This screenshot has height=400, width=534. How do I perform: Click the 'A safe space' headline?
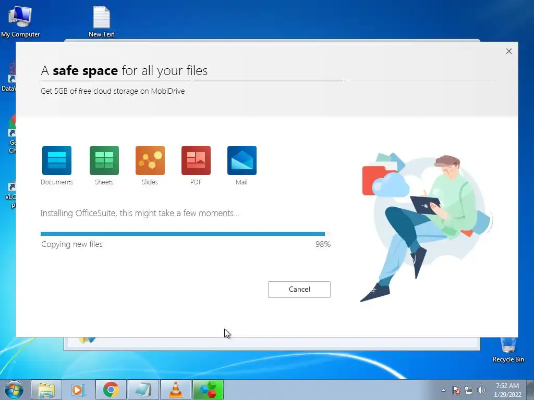pos(124,71)
